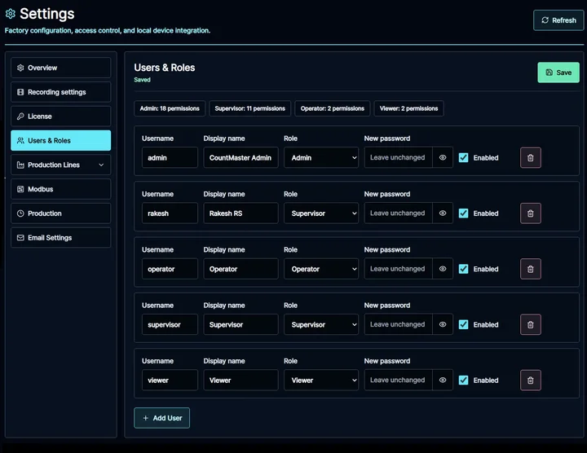Click new password field for admin
587x453 pixels.
point(399,157)
